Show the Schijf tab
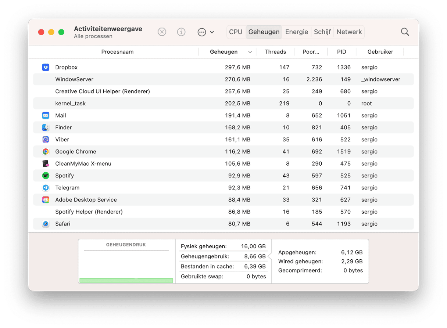The height and width of the screenshot is (328, 447). click(x=322, y=32)
